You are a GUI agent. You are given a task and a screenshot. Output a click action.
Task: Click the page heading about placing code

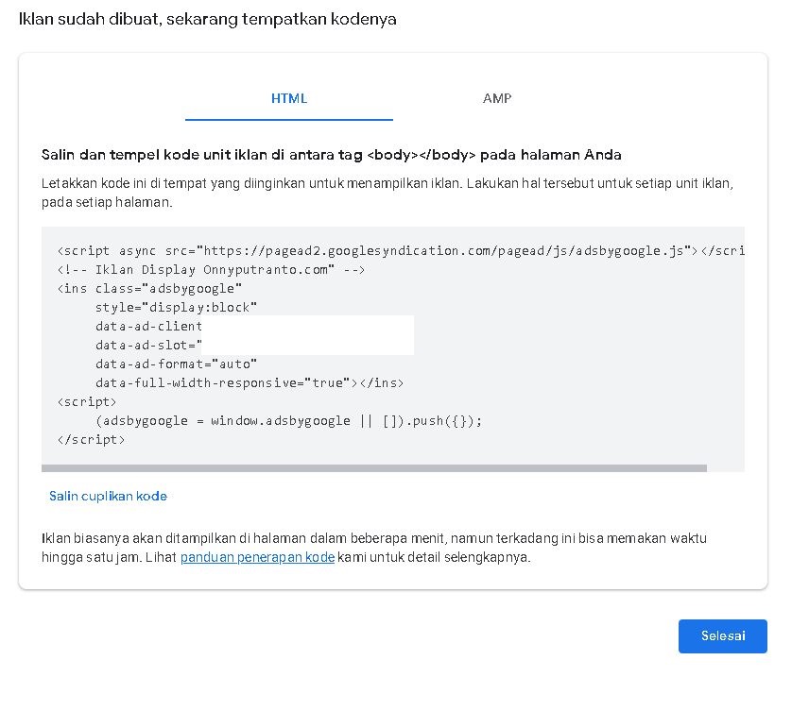pos(208,18)
